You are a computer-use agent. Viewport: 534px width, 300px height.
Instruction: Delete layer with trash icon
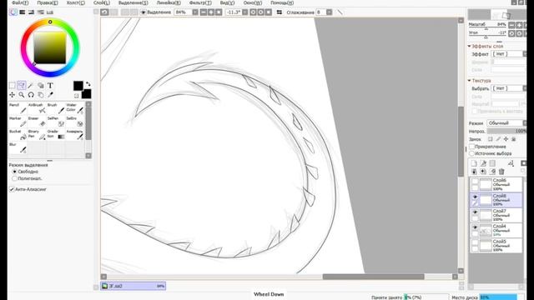pyautogui.click(x=501, y=172)
